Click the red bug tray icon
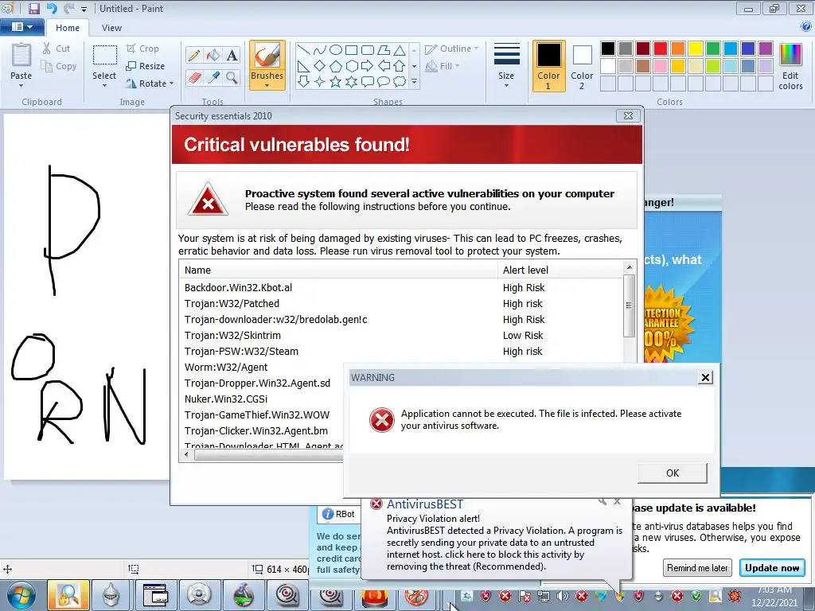 point(735,596)
